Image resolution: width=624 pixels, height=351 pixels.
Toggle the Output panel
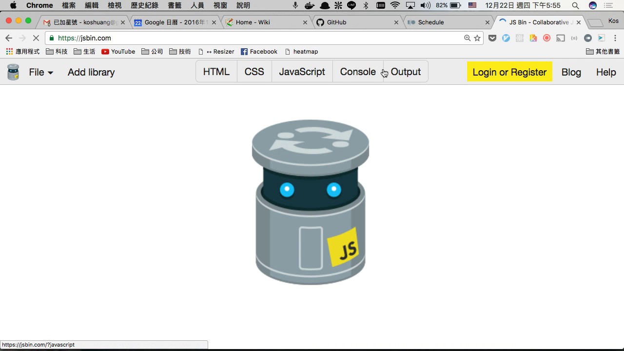point(406,72)
